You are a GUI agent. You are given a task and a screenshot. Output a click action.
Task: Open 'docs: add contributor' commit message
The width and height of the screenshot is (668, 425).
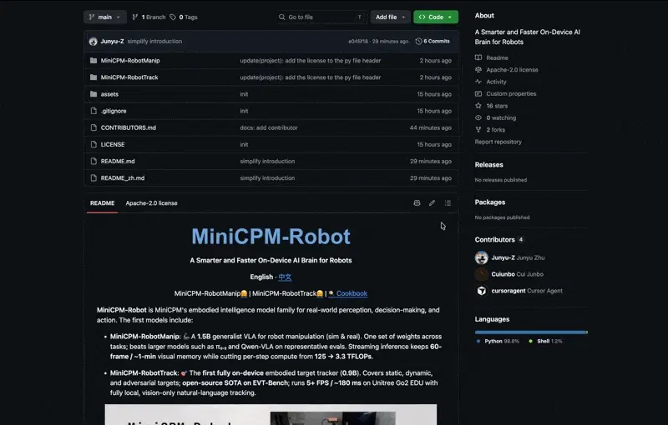click(269, 127)
